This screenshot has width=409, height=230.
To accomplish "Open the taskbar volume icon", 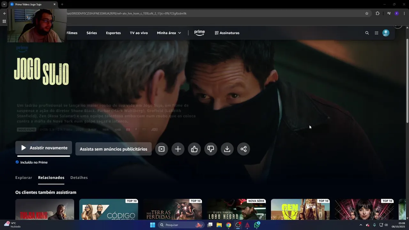I will (386, 225).
